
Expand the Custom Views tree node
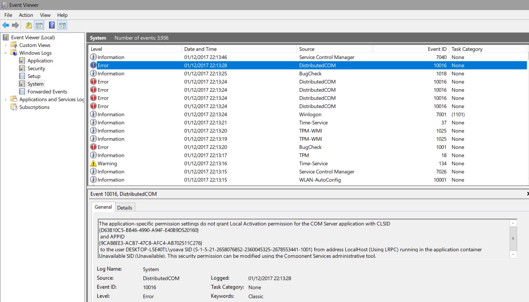tap(6, 45)
